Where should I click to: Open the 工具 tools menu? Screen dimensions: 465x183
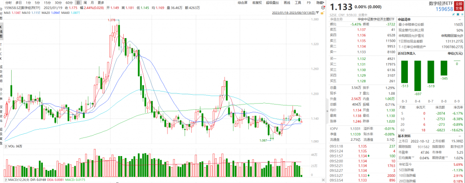tap(298, 2)
